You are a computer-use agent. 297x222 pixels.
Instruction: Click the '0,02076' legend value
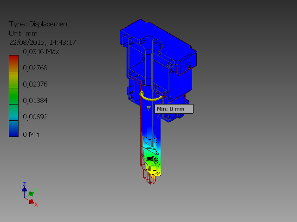click(35, 84)
